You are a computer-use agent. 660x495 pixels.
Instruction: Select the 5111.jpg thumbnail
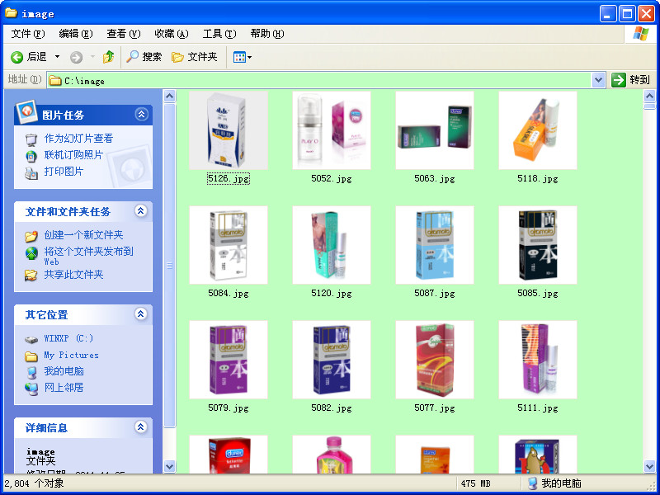pyautogui.click(x=538, y=360)
